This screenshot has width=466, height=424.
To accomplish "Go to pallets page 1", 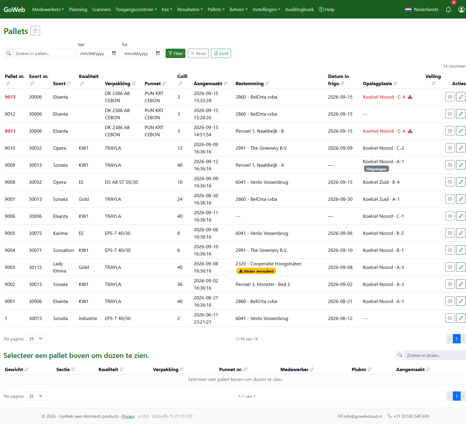I will click(457, 339).
